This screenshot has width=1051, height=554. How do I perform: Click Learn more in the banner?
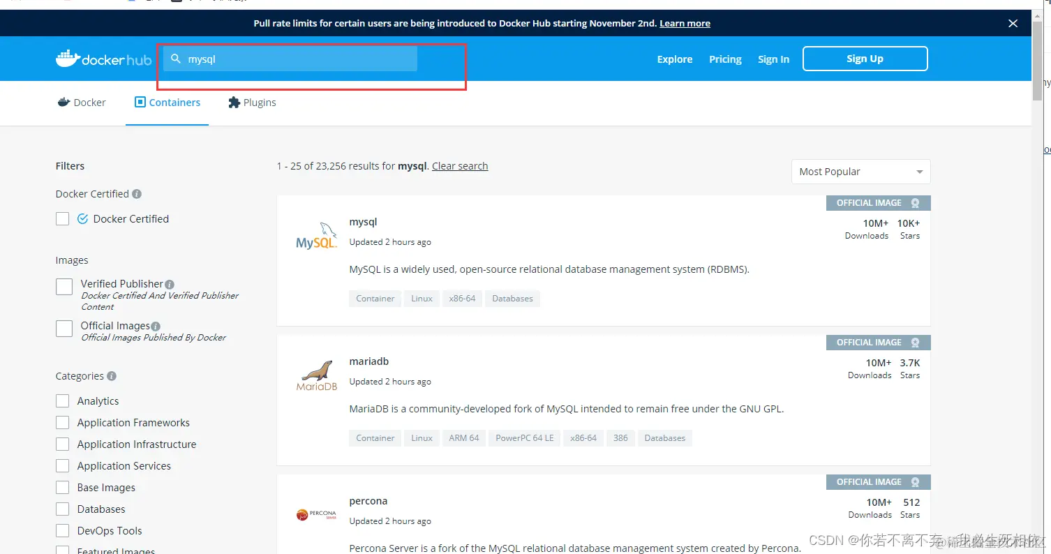click(685, 23)
